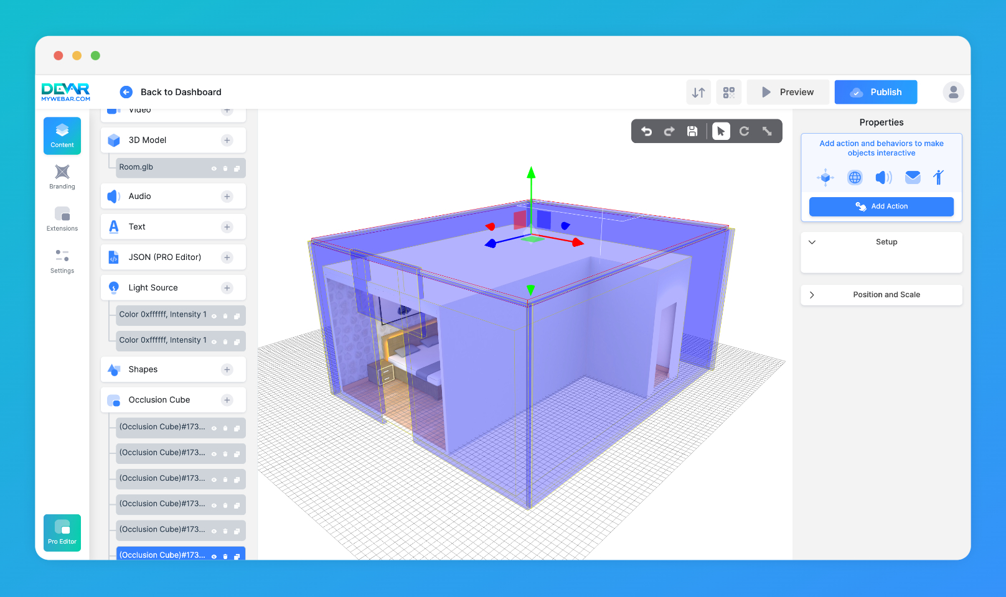Switch to the Branding panel
Image resolution: width=1006 pixels, height=597 pixels.
click(x=62, y=177)
